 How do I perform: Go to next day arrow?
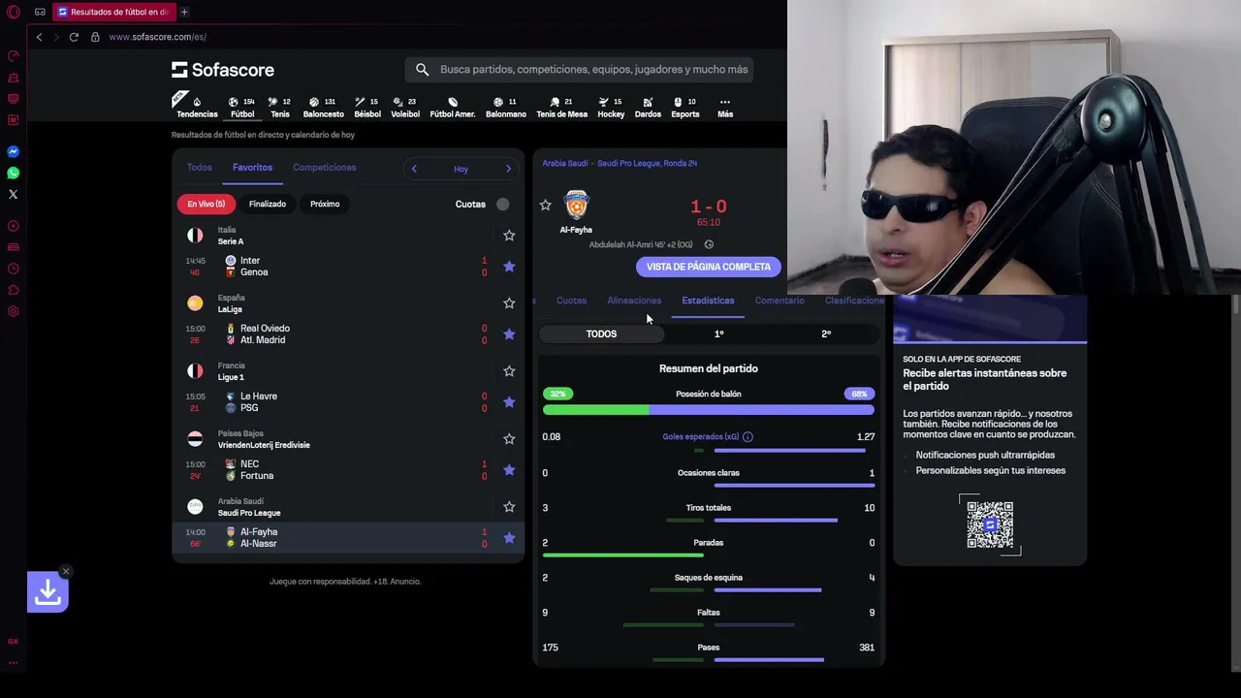[x=508, y=169]
